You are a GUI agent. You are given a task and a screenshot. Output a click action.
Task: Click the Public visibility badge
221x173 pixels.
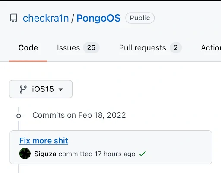(x=140, y=18)
